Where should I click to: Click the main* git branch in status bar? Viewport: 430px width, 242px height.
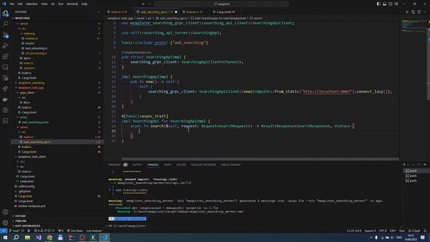tap(14, 231)
